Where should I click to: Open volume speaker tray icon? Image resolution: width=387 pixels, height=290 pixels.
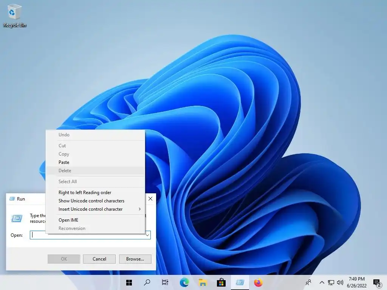pos(340,282)
